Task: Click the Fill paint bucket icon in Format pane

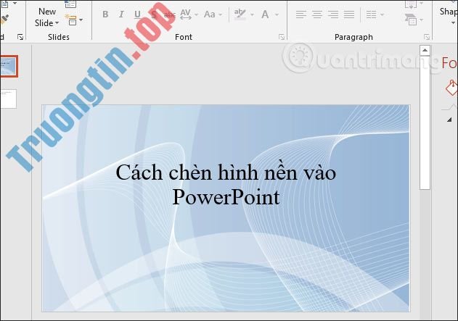Action: coord(451,88)
